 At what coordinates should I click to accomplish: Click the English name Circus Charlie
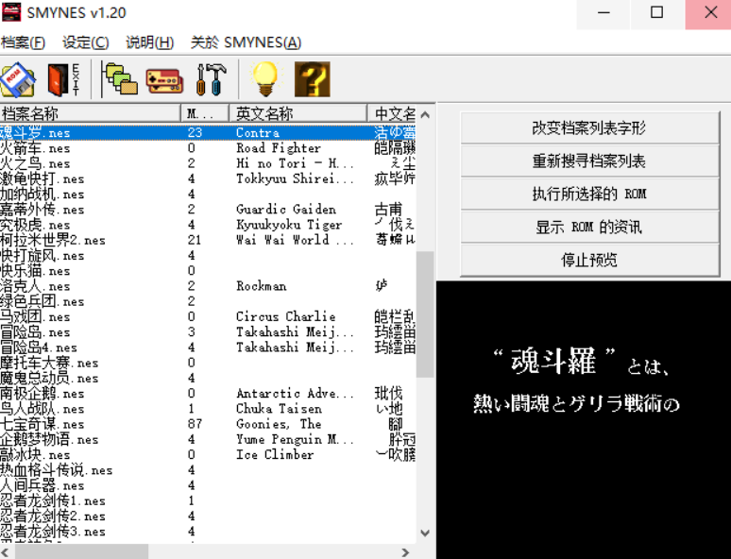point(286,317)
